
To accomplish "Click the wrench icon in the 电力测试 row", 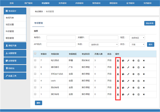I will (x=128, y=60).
